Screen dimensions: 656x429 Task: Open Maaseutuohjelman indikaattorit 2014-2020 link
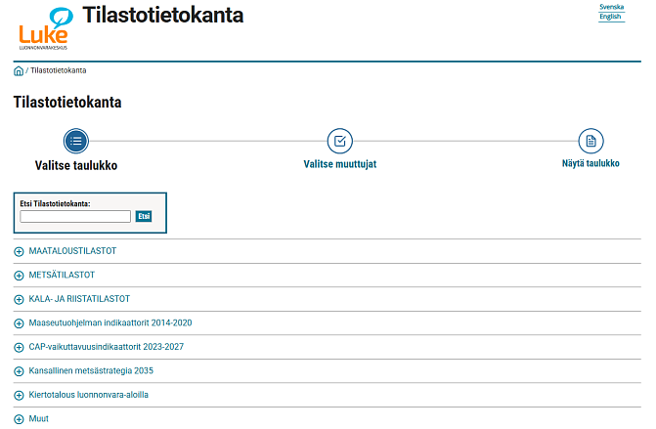click(x=110, y=322)
